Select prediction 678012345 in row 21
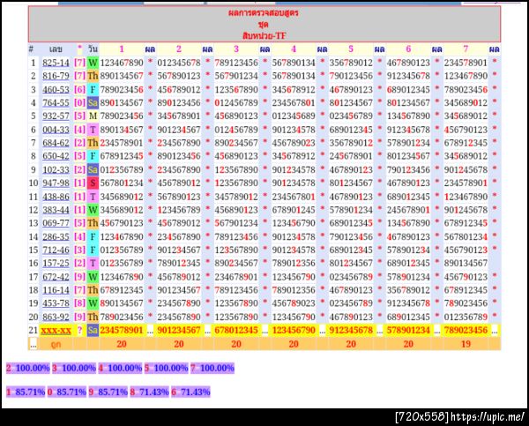Viewport: 529px width, 426px height. click(236, 330)
